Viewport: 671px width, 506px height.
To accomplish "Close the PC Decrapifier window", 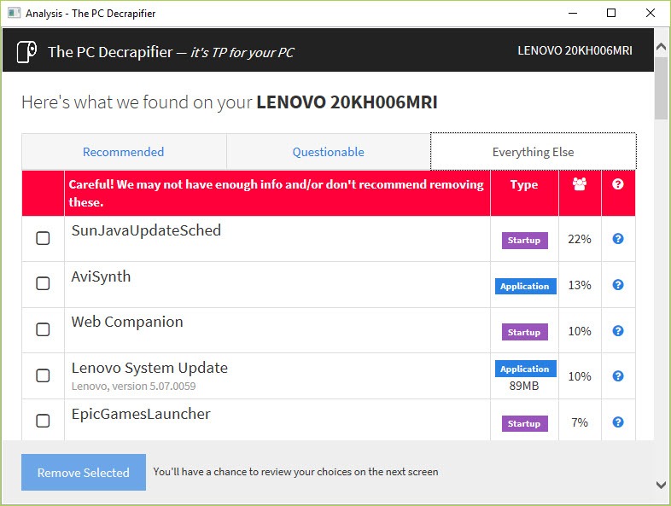I will 651,13.
